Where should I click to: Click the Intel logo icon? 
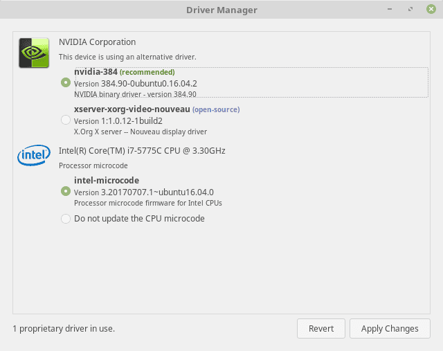point(33,157)
